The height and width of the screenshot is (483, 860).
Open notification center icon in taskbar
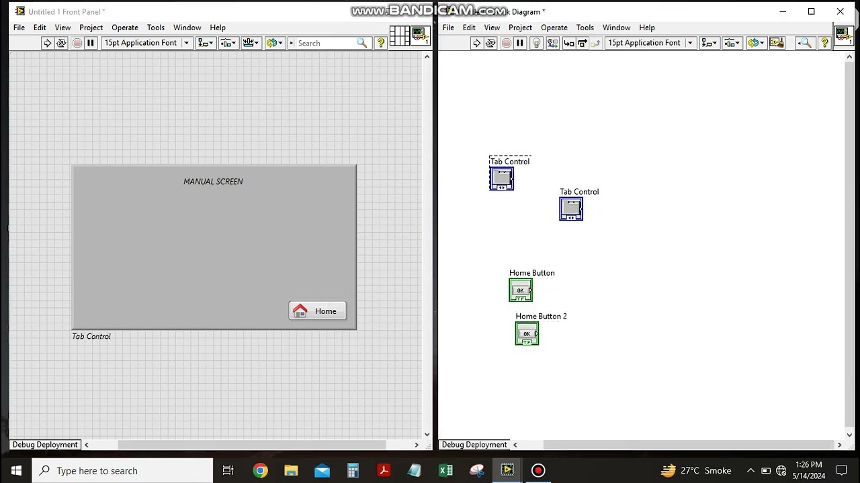click(841, 470)
